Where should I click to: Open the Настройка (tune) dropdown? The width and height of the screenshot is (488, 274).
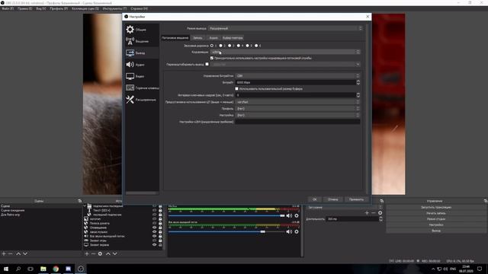click(298, 115)
